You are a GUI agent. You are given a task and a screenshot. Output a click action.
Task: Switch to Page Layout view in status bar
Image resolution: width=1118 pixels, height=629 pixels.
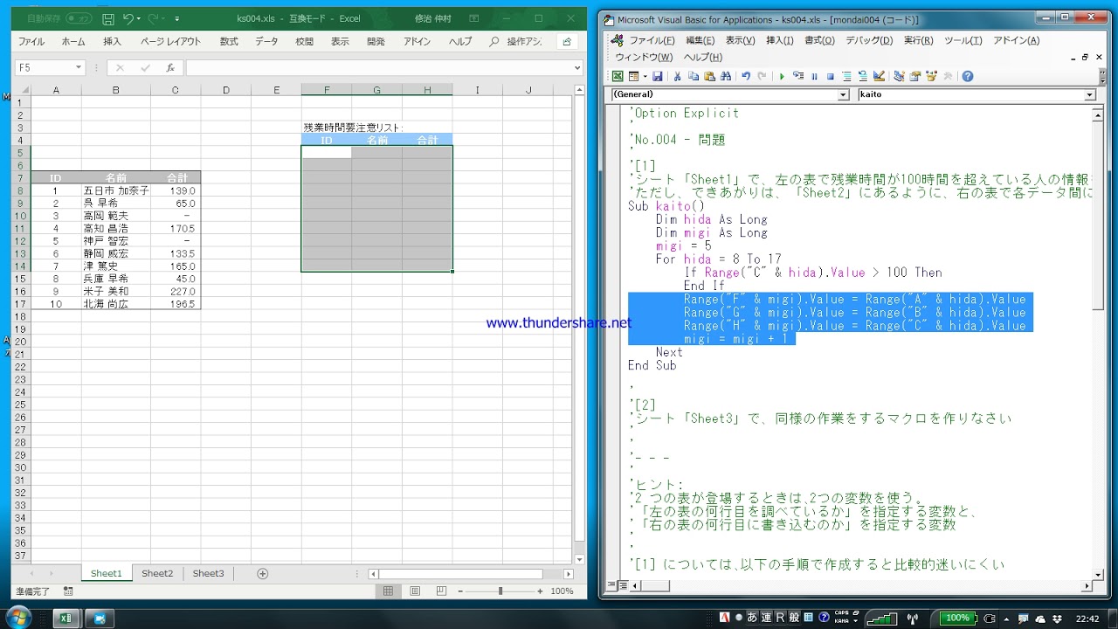[x=415, y=591]
